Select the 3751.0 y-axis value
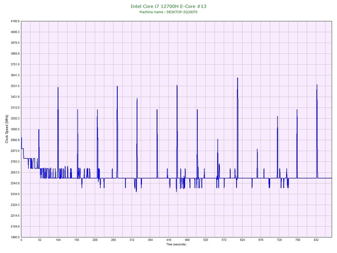Image resolution: width=337 pixels, height=253 pixels. (15, 65)
